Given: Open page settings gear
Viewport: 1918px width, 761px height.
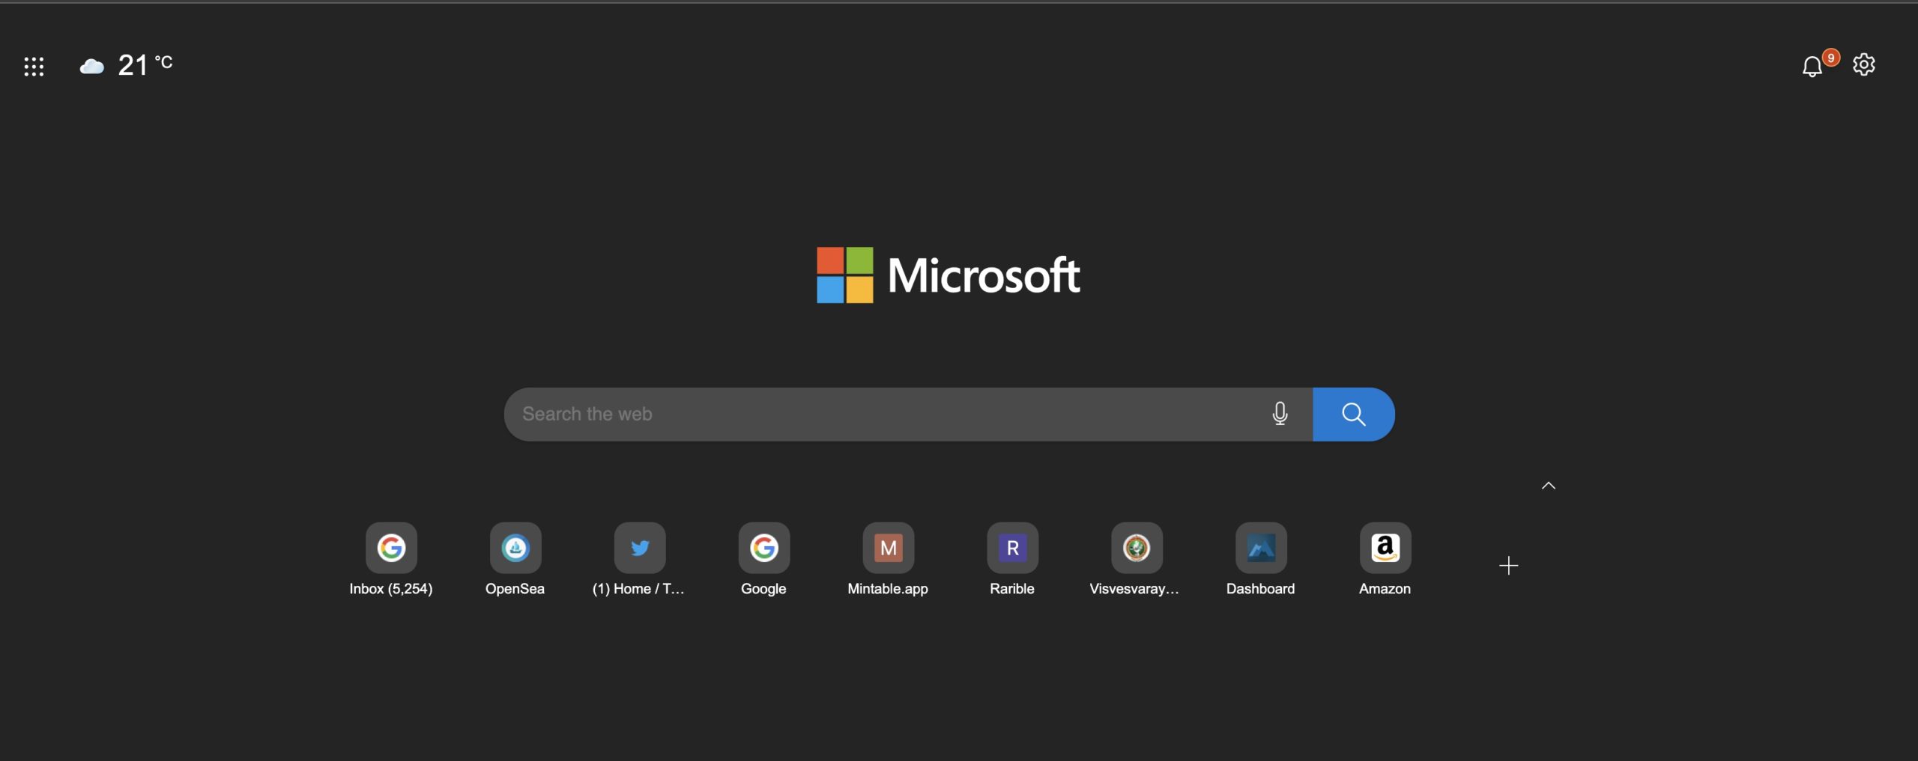Looking at the screenshot, I should point(1863,65).
